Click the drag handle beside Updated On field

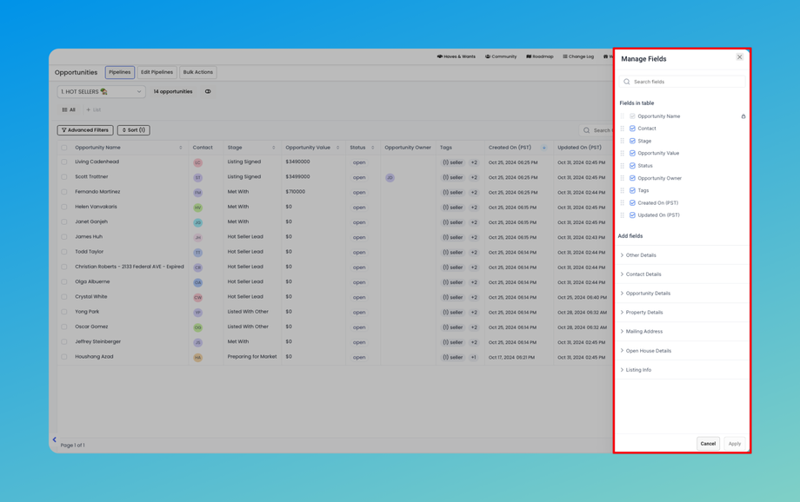[x=623, y=215]
